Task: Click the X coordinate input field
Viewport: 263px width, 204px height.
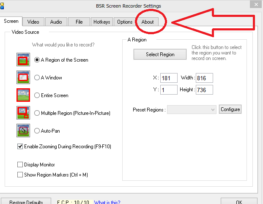Action: coord(169,78)
